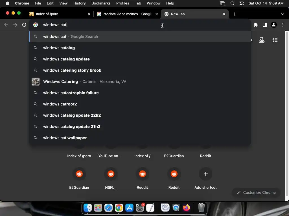Viewport: 289px width, 216px height.
Task: Choose the windows catalog suggestion
Action: click(x=140, y=48)
